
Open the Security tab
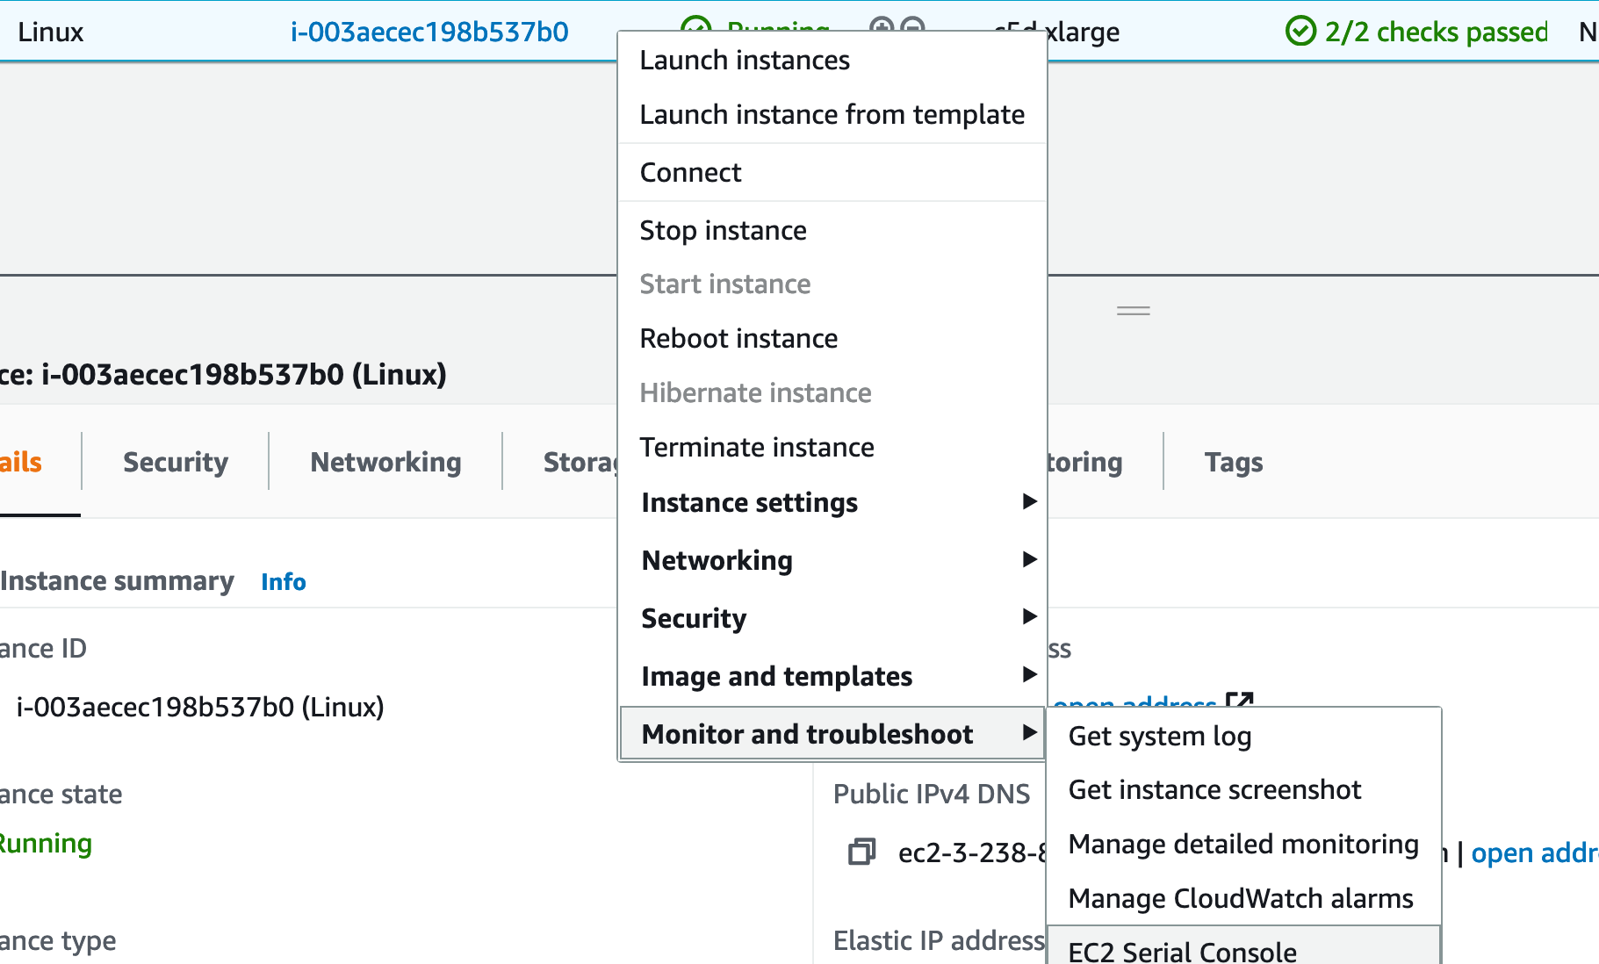tap(175, 462)
